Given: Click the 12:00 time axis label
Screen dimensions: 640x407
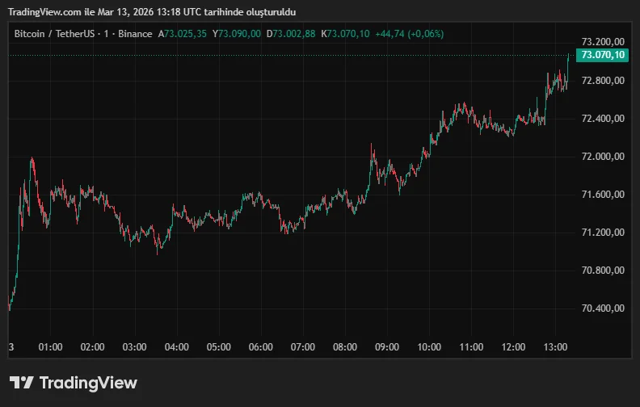Looking at the screenshot, I should 513,347.
